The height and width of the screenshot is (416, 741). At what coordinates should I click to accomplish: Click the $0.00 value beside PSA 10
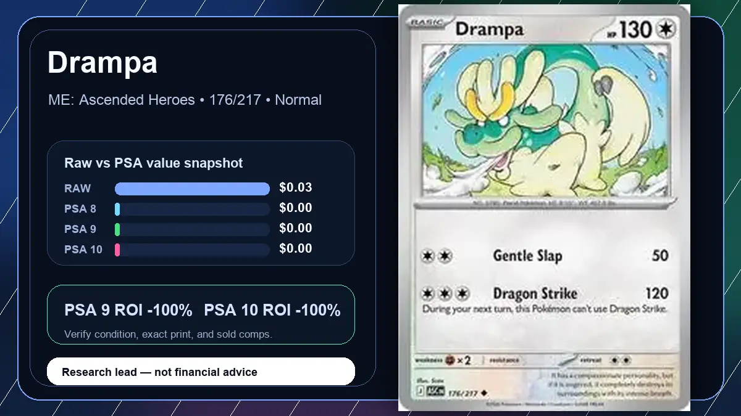tap(296, 248)
